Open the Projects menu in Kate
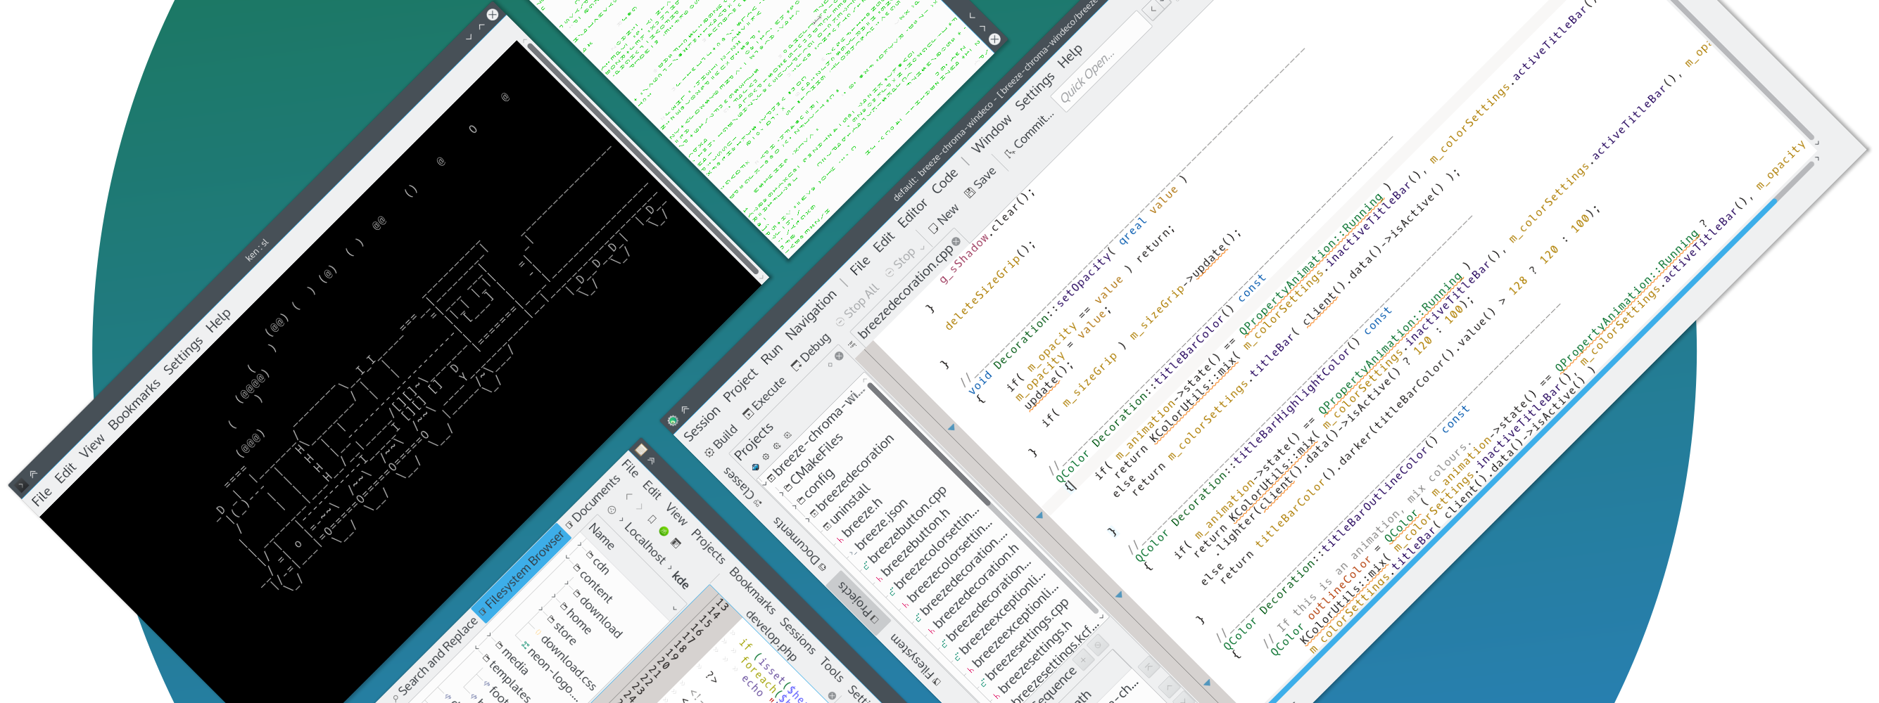This screenshot has width=1879, height=703. 708,546
